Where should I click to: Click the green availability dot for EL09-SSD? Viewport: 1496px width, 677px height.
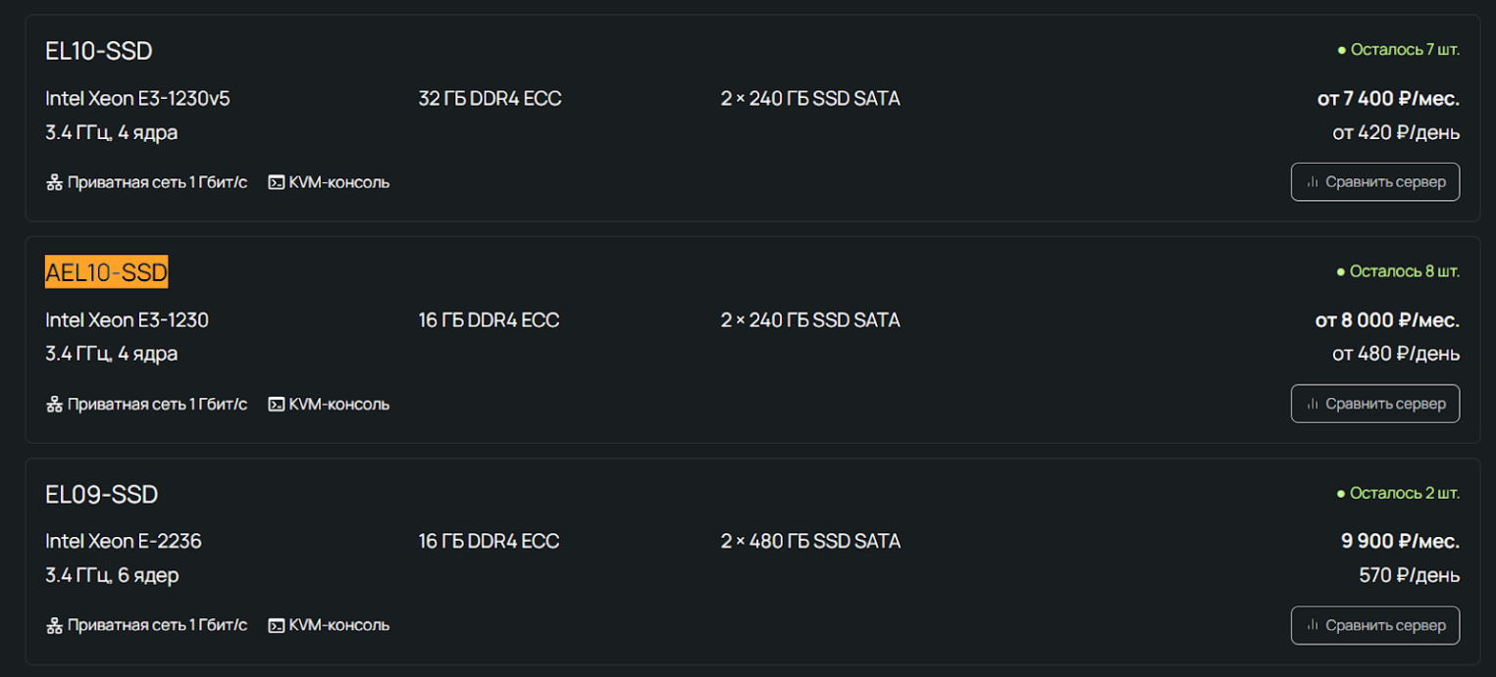(x=1341, y=494)
